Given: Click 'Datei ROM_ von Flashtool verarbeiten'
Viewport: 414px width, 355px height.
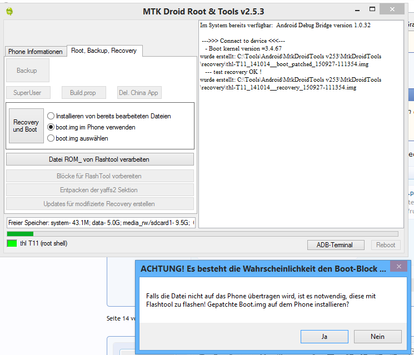Looking at the screenshot, I should pos(100,159).
